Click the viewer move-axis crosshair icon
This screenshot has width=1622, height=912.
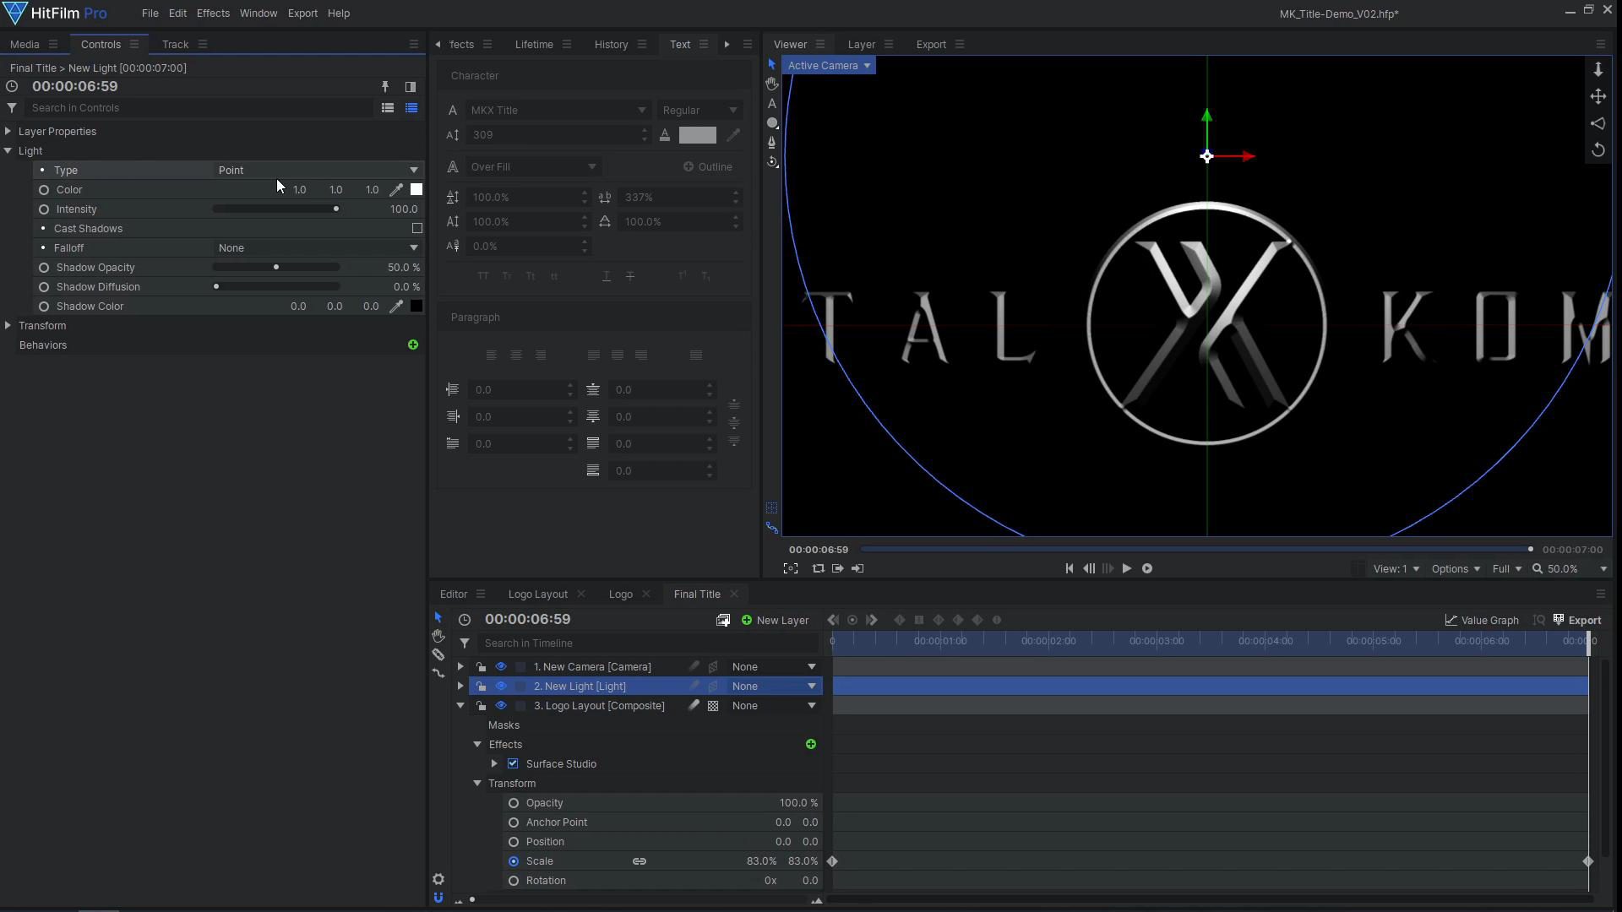pyautogui.click(x=1598, y=96)
